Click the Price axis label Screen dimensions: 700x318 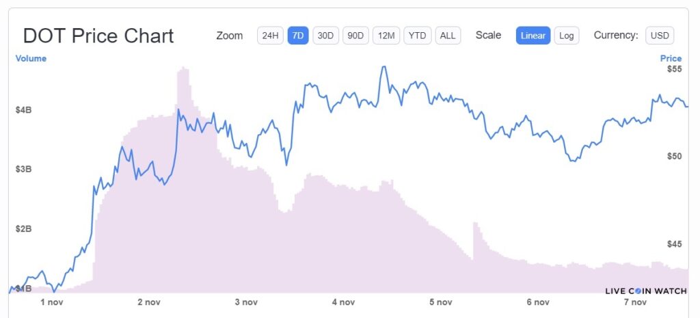click(671, 59)
